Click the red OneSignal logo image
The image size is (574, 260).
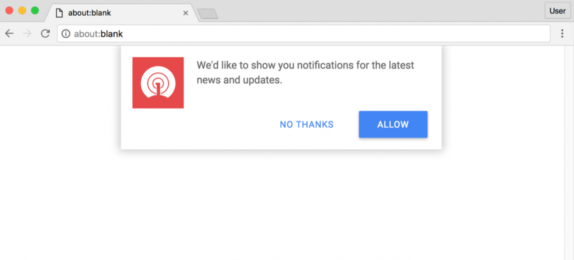(x=158, y=82)
